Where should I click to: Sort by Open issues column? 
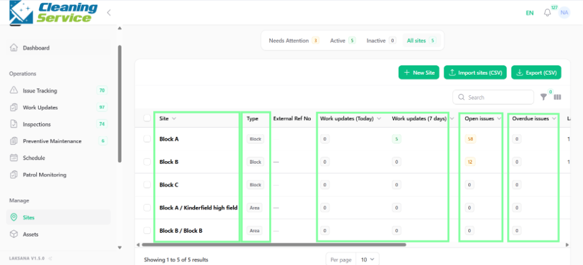coord(483,119)
